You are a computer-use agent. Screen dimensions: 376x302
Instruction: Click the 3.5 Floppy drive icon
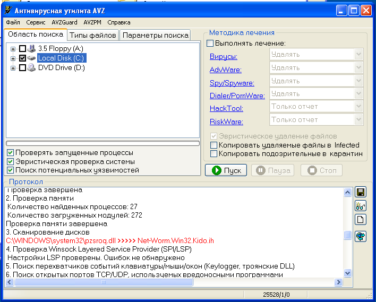click(x=31, y=48)
